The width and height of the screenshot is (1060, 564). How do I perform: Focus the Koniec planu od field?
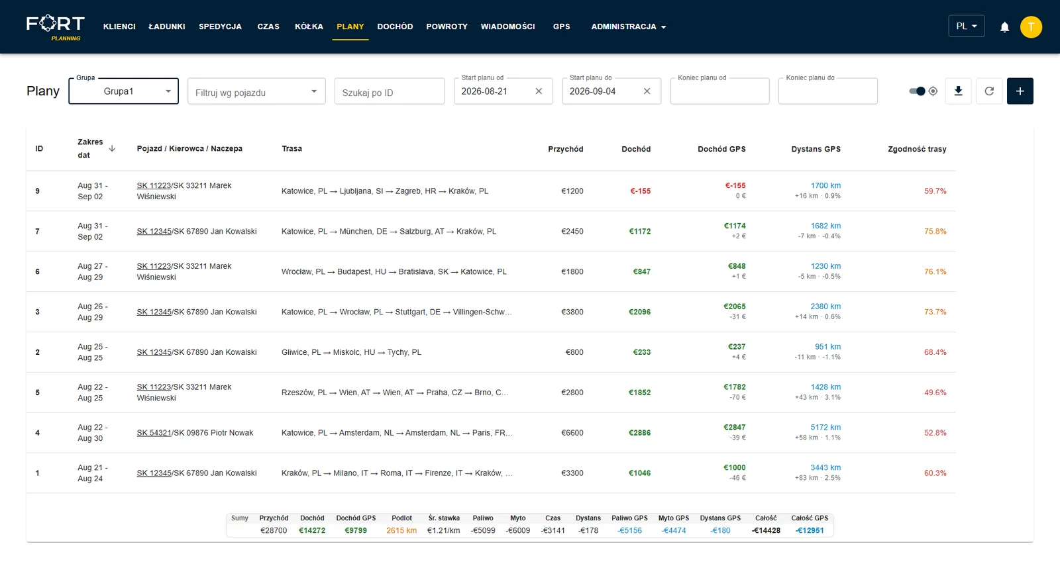(x=719, y=91)
